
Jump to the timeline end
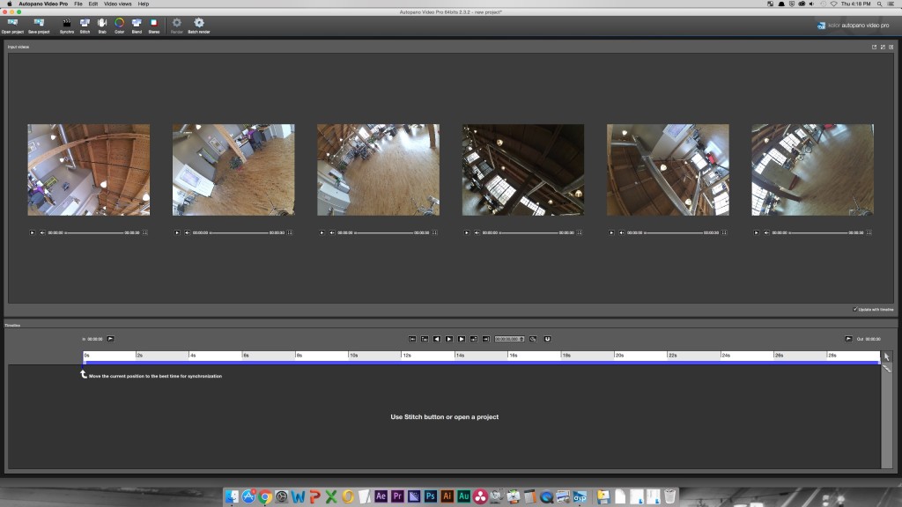click(486, 339)
